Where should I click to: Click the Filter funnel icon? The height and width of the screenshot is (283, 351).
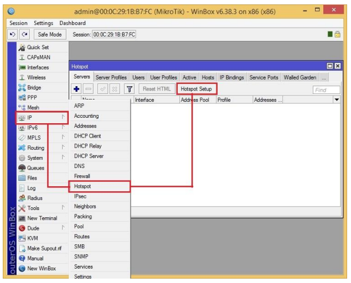[x=130, y=89]
